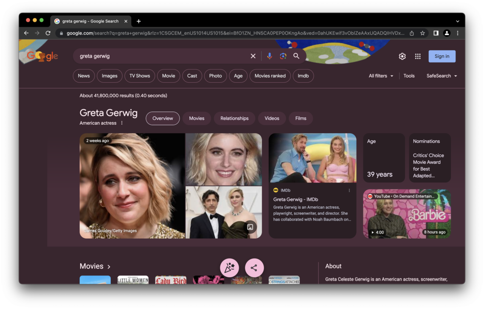This screenshot has height=309, width=484.
Task: Toggle the browser side panel icon
Action: [436, 33]
